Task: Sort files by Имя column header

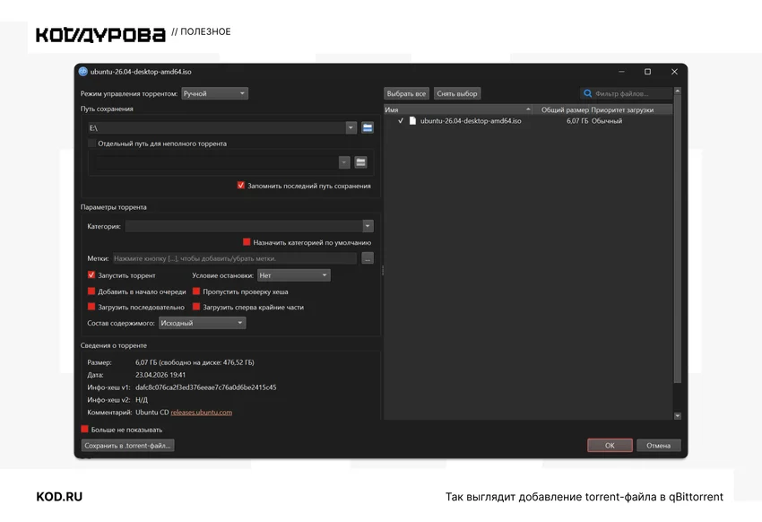Action: click(x=457, y=109)
